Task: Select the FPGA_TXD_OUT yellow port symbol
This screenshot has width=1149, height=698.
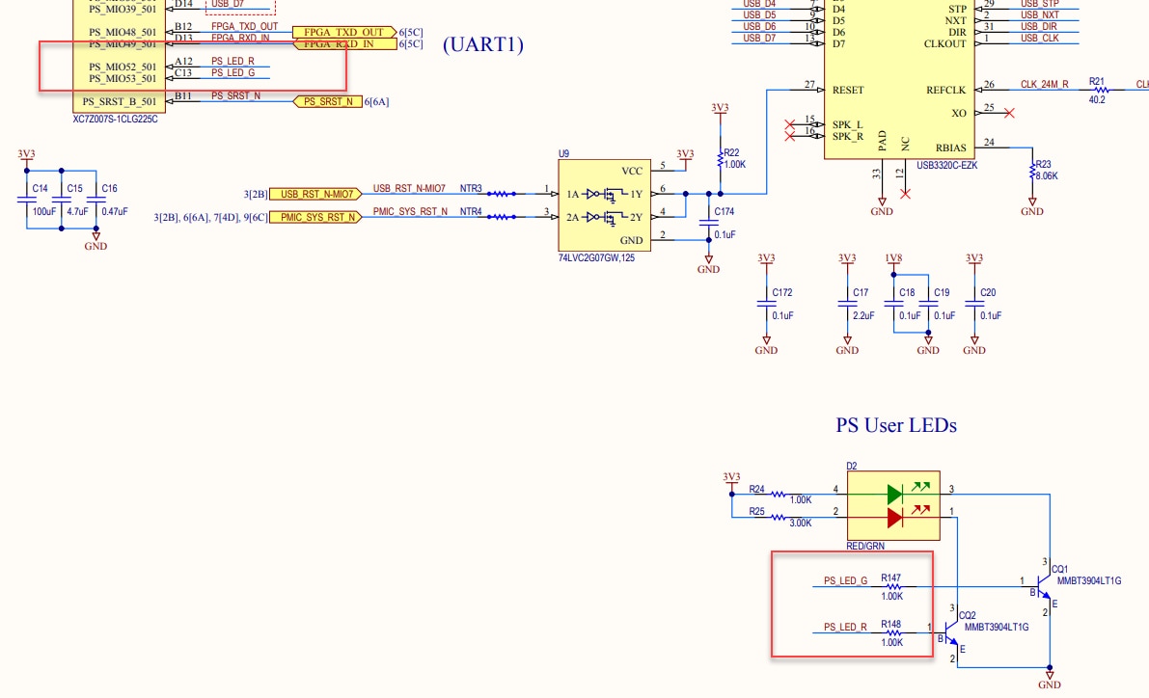Action: tap(344, 32)
